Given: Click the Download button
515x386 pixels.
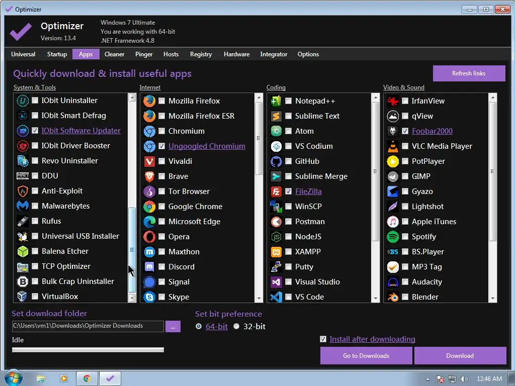Looking at the screenshot, I should 460,355.
